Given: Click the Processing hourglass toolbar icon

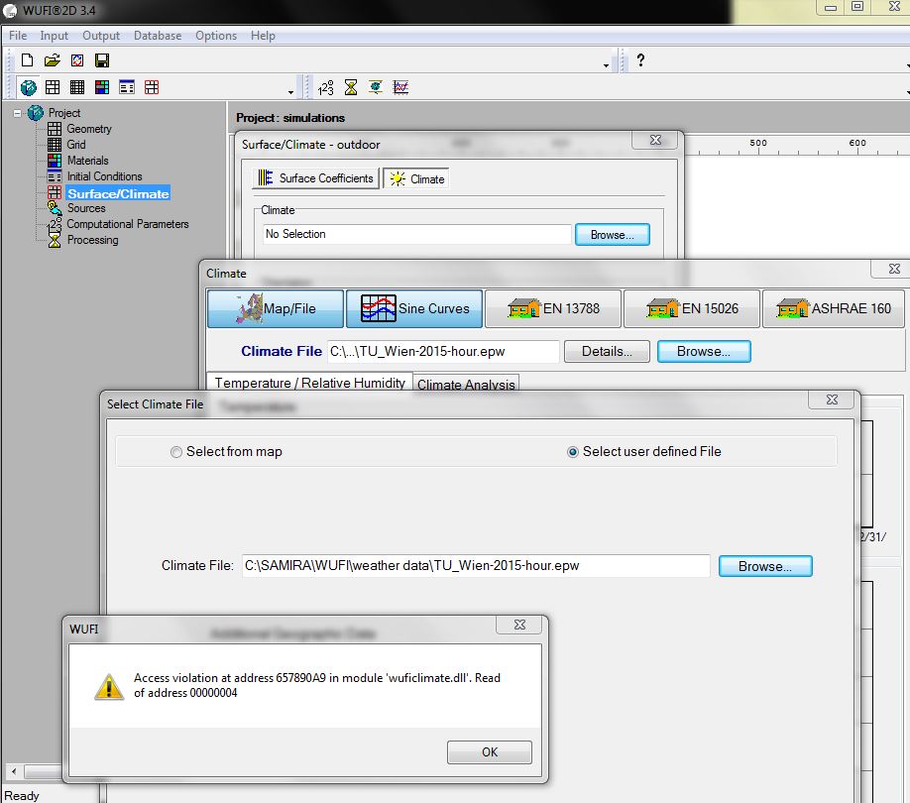Looking at the screenshot, I should (351, 87).
